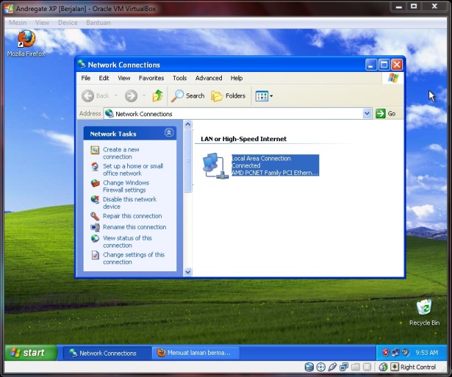Switch to Network Connections taskbar button
This screenshot has width=452, height=377.
tap(107, 353)
